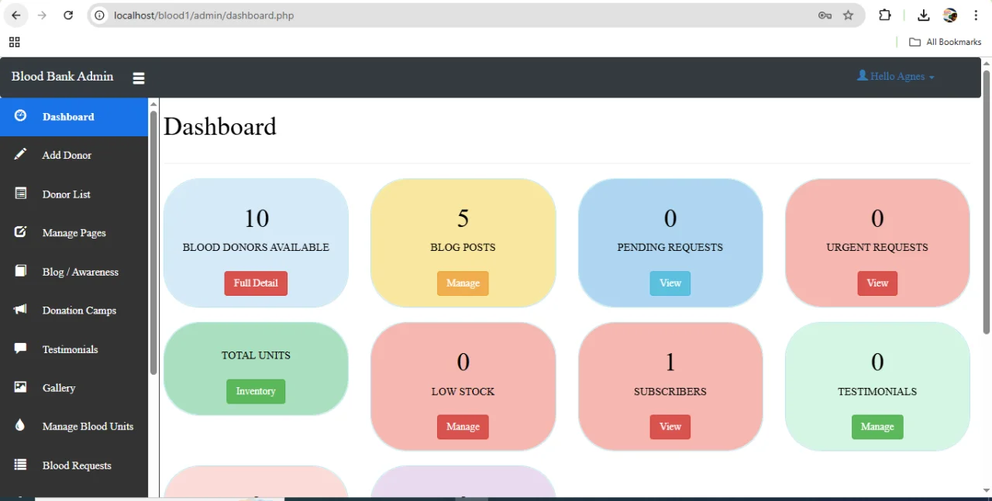This screenshot has width=992, height=501.
Task: Click the Dashboard speedometer icon in sidebar
Action: click(21, 116)
